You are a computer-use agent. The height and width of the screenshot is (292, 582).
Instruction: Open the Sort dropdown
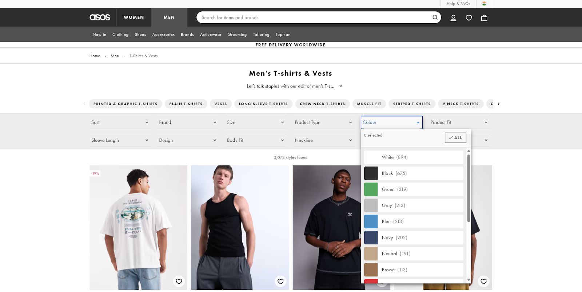[x=120, y=123]
